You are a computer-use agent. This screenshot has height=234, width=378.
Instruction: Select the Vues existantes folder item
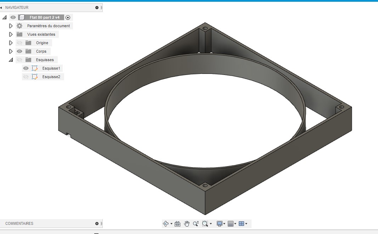pos(41,34)
